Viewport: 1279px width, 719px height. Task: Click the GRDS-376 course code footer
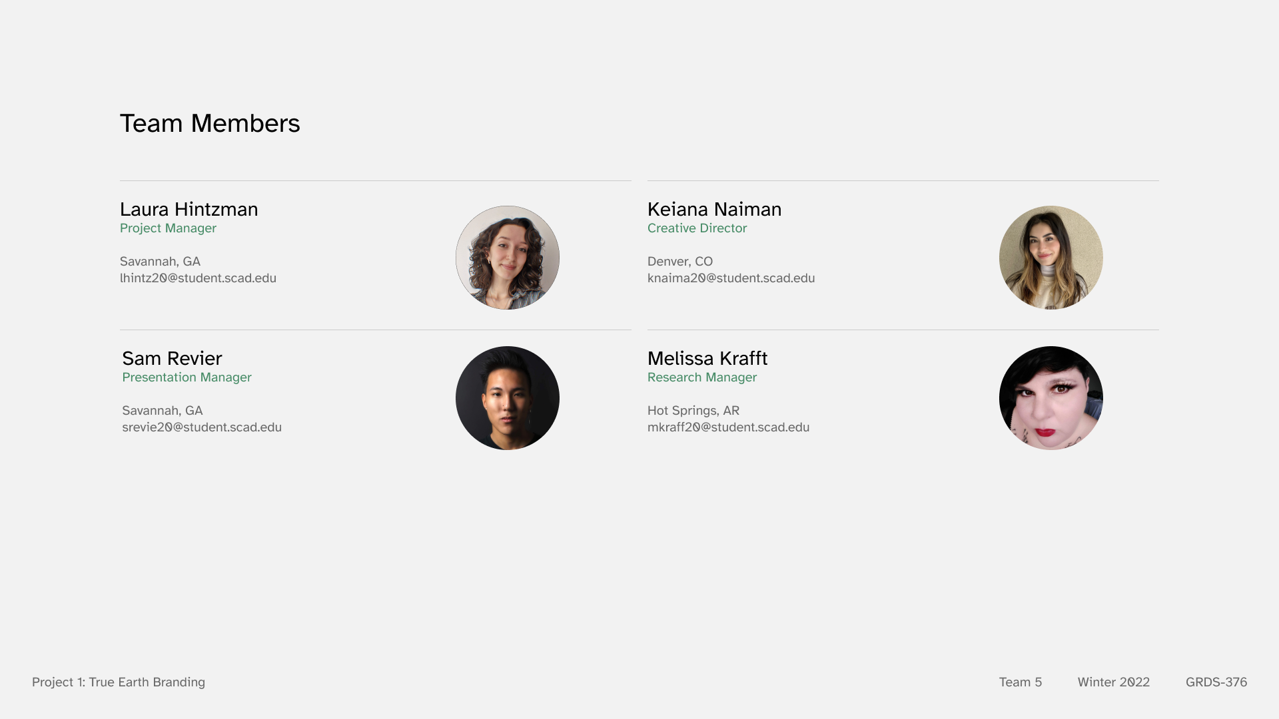click(x=1216, y=682)
